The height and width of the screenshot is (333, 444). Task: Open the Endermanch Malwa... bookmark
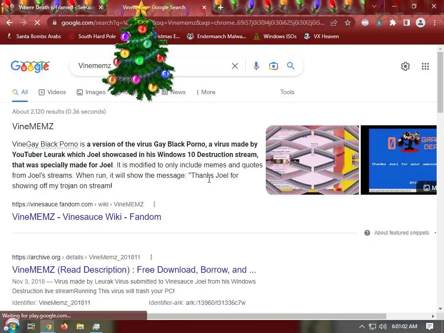coord(216,36)
